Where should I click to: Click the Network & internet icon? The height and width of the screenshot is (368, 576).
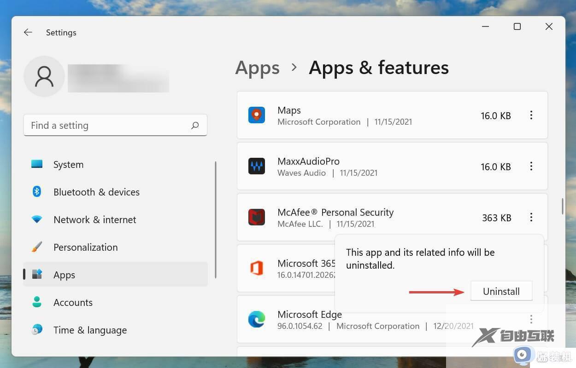pyautogui.click(x=37, y=219)
